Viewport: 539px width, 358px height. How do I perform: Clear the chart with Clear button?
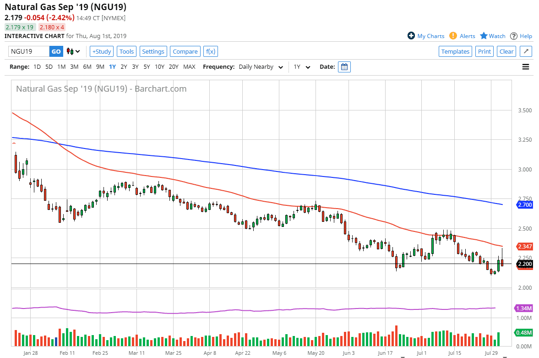coord(506,51)
